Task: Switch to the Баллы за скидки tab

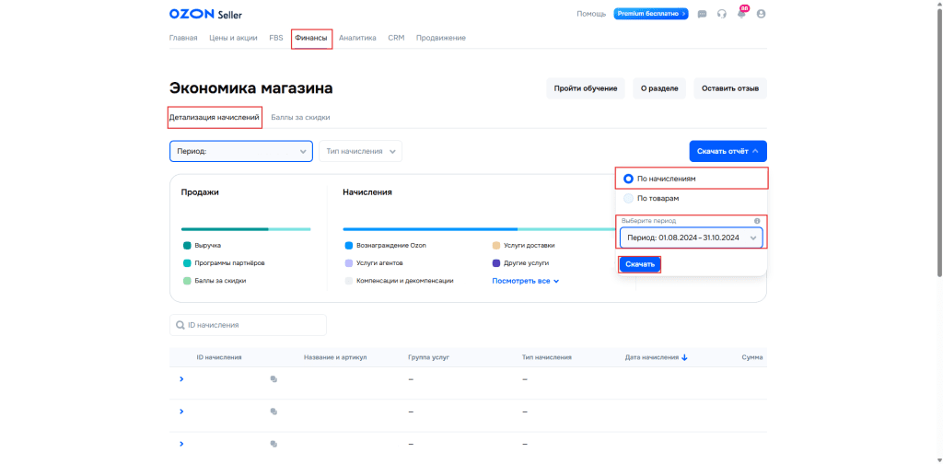Action: [x=300, y=118]
